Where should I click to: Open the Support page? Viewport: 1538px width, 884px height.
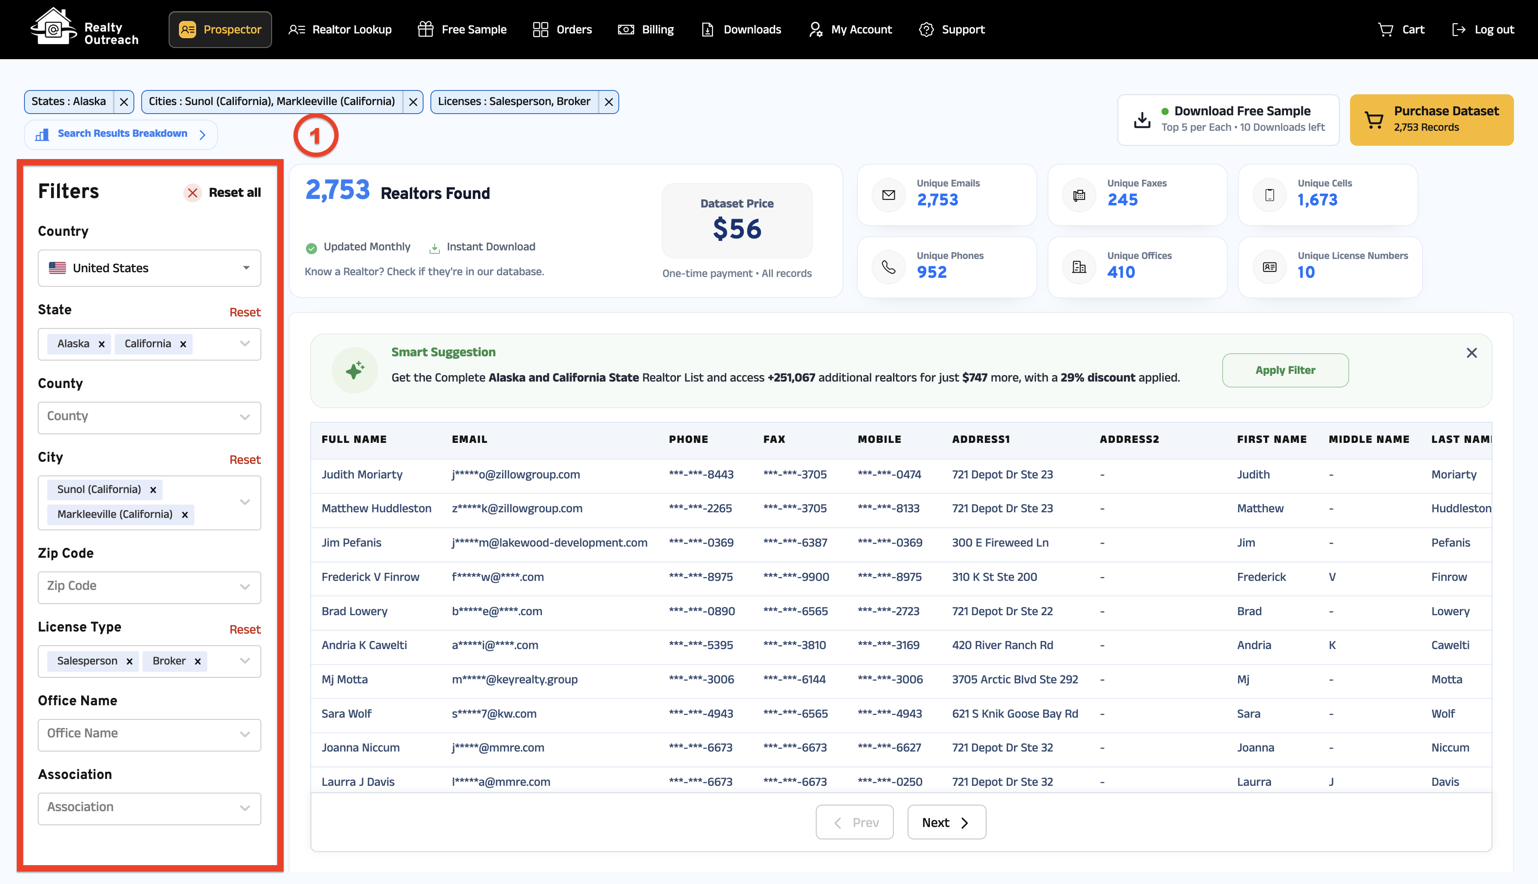tap(952, 29)
